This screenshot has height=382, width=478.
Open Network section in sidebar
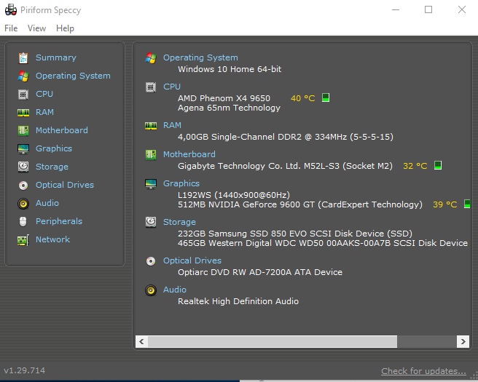coord(52,239)
